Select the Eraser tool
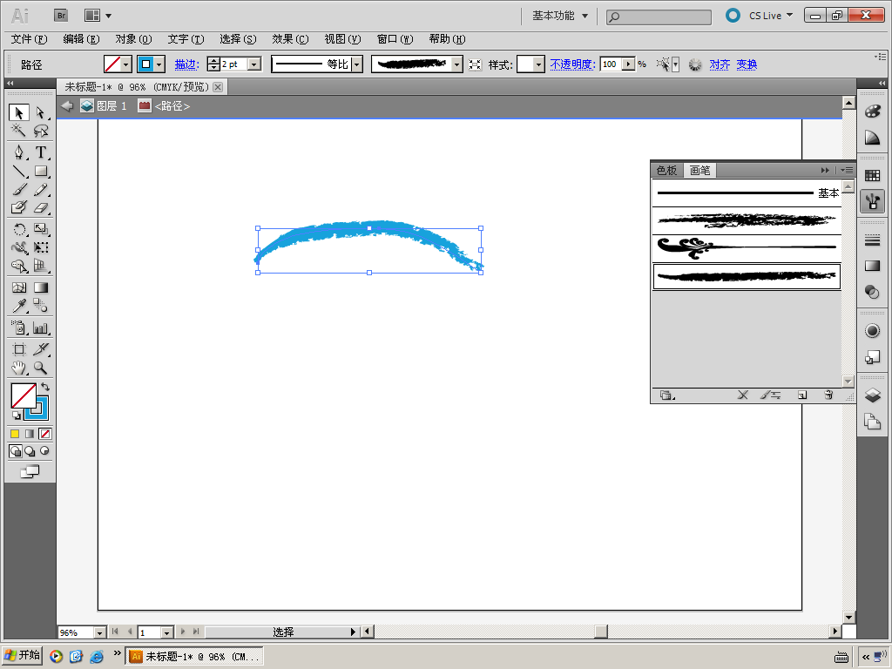This screenshot has height=669, width=892. (40, 207)
